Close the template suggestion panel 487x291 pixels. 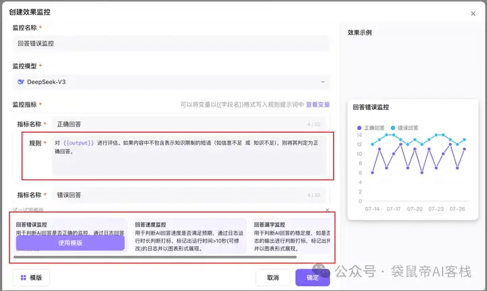pyautogui.click(x=327, y=210)
